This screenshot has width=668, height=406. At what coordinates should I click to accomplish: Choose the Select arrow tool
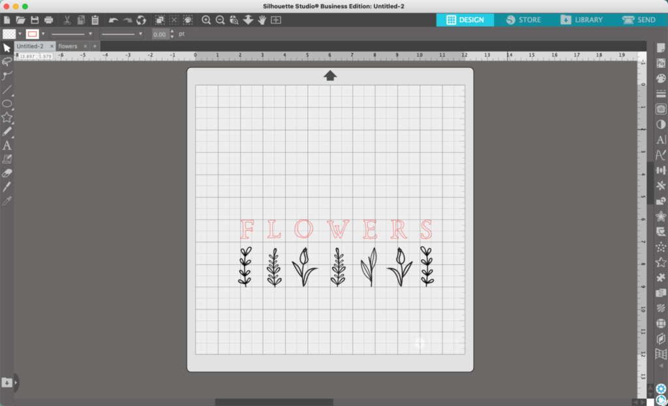(x=7, y=48)
